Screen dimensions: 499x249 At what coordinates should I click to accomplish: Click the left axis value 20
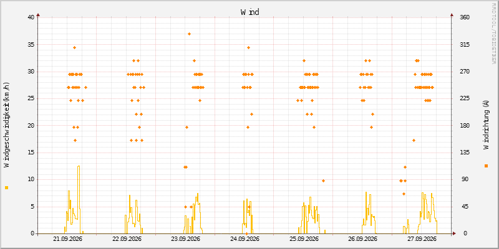click(31, 126)
